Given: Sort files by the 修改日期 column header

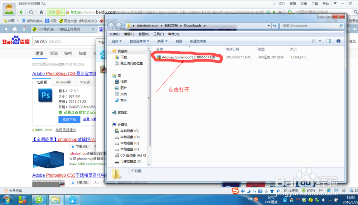Looking at the screenshot, I should tap(233, 49).
